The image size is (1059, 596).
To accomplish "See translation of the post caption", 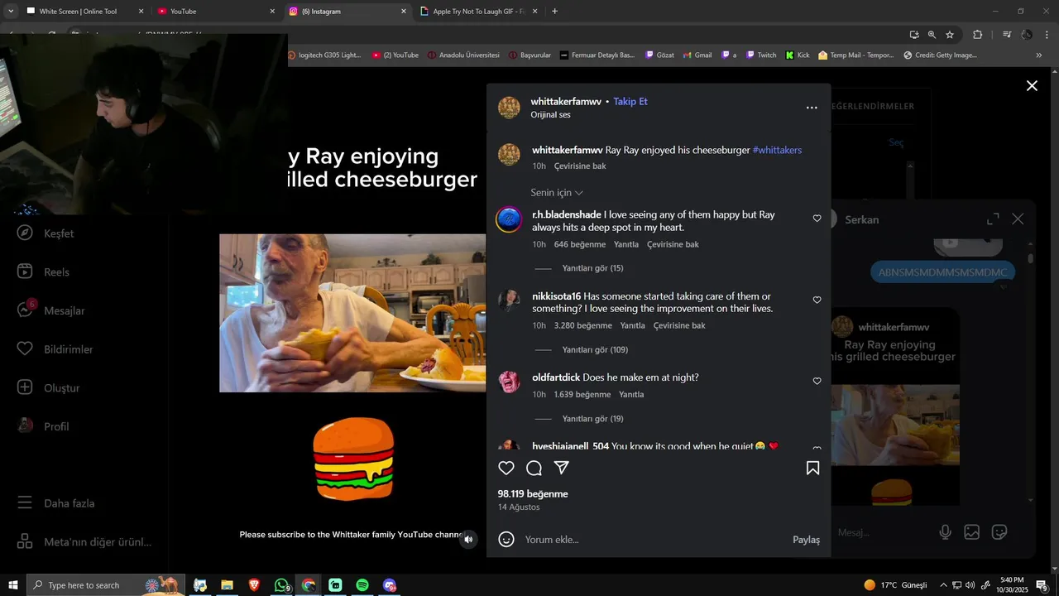I will pos(580,166).
